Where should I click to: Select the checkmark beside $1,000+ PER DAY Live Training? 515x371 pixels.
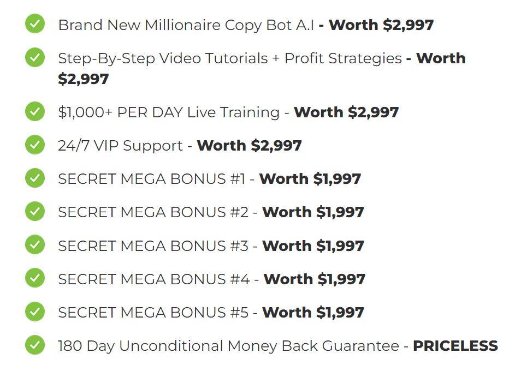click(x=35, y=111)
